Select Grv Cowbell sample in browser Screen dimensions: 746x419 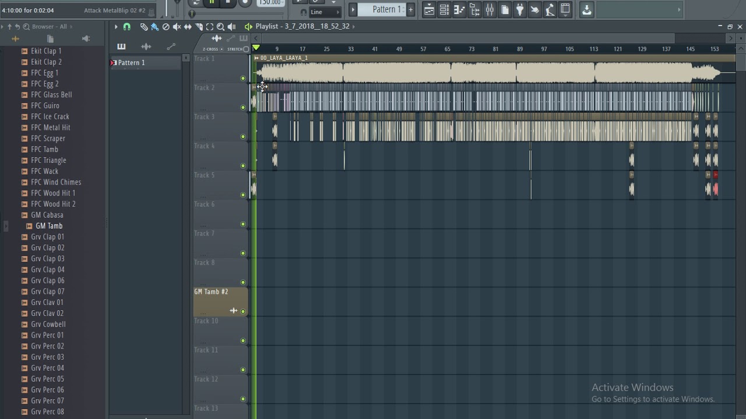(x=48, y=324)
